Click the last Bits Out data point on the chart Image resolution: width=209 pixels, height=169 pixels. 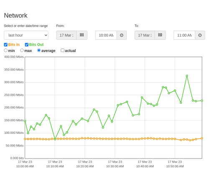(202, 101)
